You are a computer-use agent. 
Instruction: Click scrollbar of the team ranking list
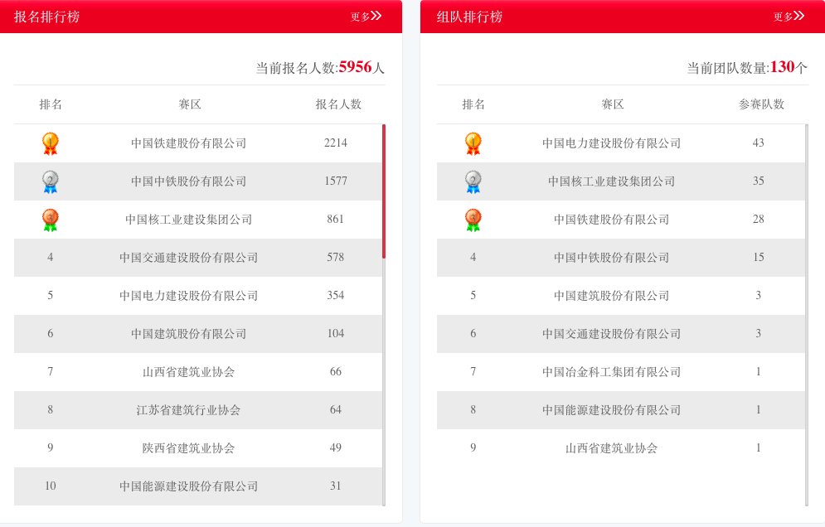[x=807, y=315]
